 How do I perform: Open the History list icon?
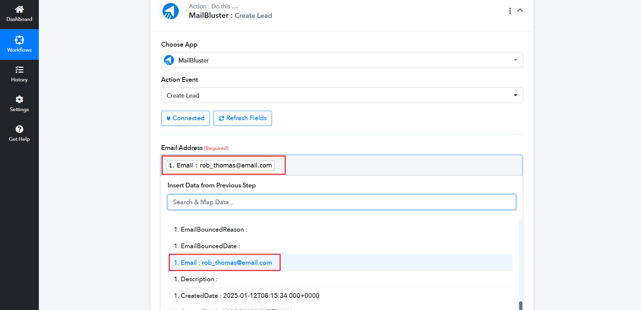click(19, 70)
